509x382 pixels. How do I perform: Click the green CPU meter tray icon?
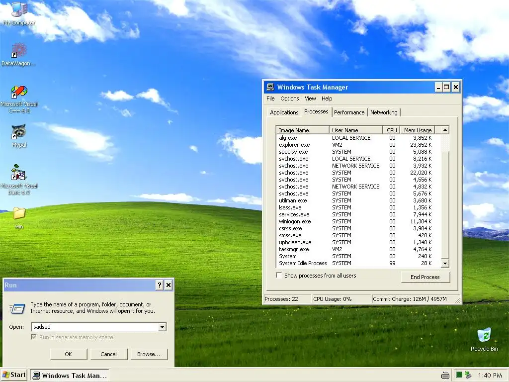[459, 375]
